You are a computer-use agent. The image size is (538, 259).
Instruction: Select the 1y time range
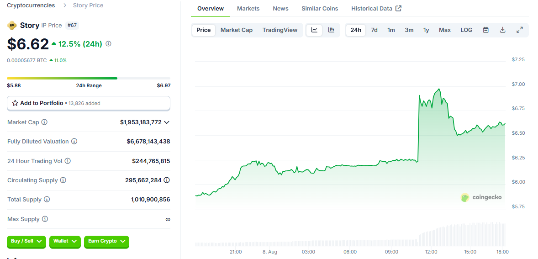pyautogui.click(x=426, y=30)
